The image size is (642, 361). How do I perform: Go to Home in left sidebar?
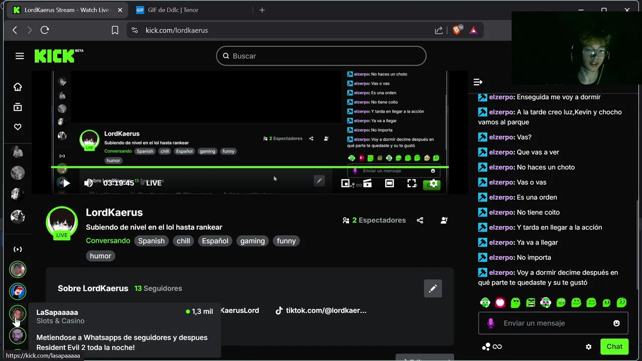pos(18,87)
